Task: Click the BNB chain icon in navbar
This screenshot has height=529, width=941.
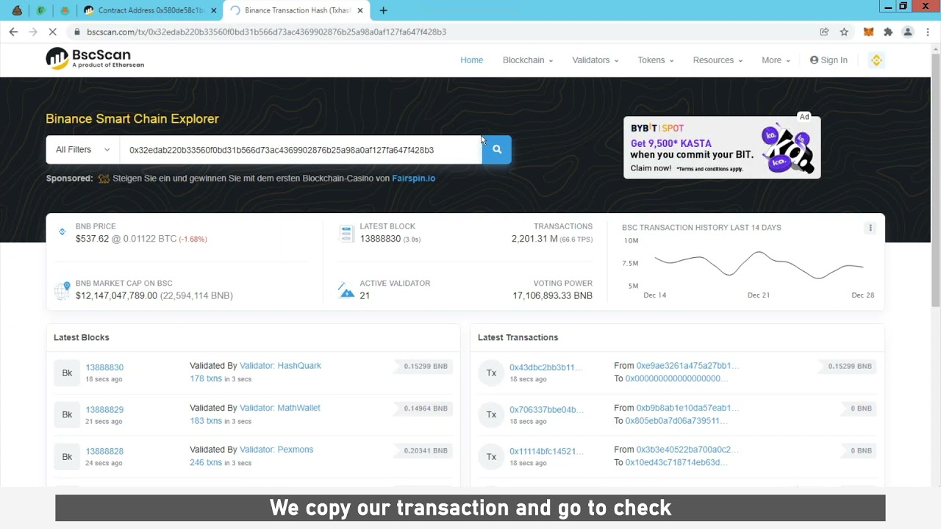Action: (876, 60)
